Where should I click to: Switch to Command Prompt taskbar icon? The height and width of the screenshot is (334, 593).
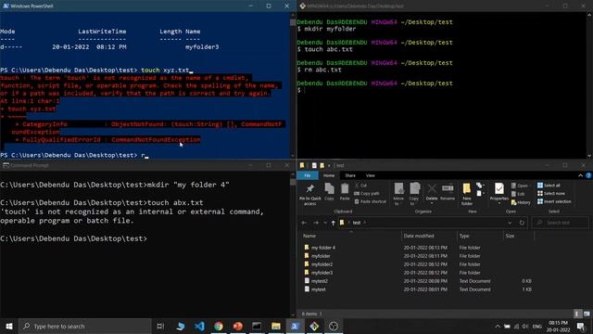click(257, 326)
